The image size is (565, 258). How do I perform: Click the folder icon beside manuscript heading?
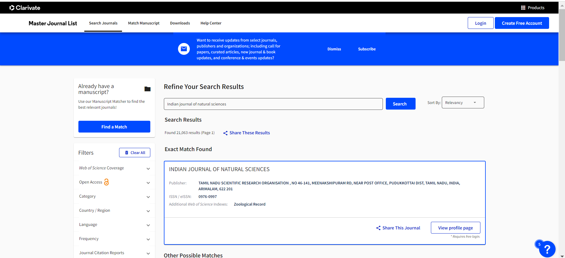[x=147, y=89]
